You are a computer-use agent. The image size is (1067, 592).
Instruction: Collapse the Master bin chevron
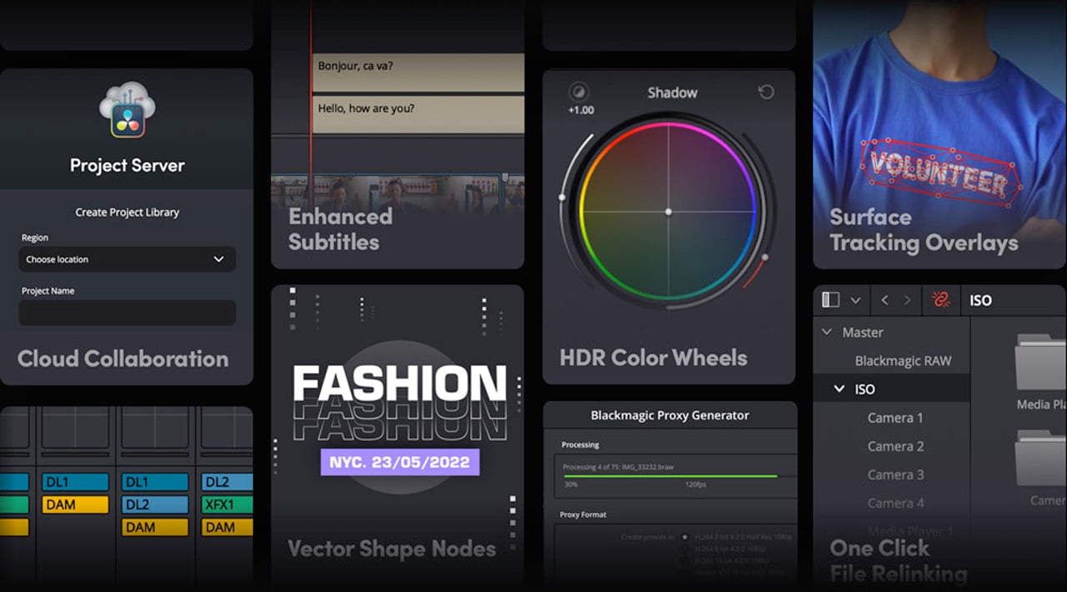827,332
